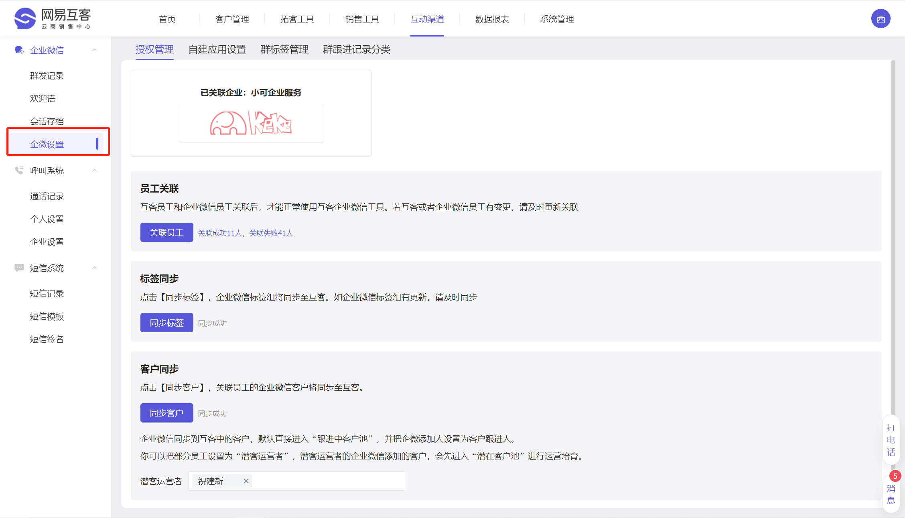The width and height of the screenshot is (905, 518).
Task: Click the 短信系统 message icon
Action: click(x=19, y=268)
